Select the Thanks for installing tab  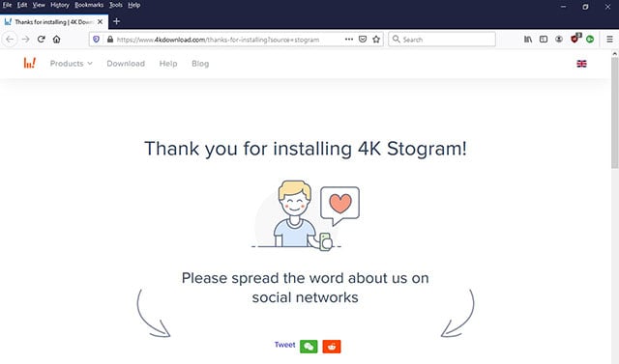54,21
